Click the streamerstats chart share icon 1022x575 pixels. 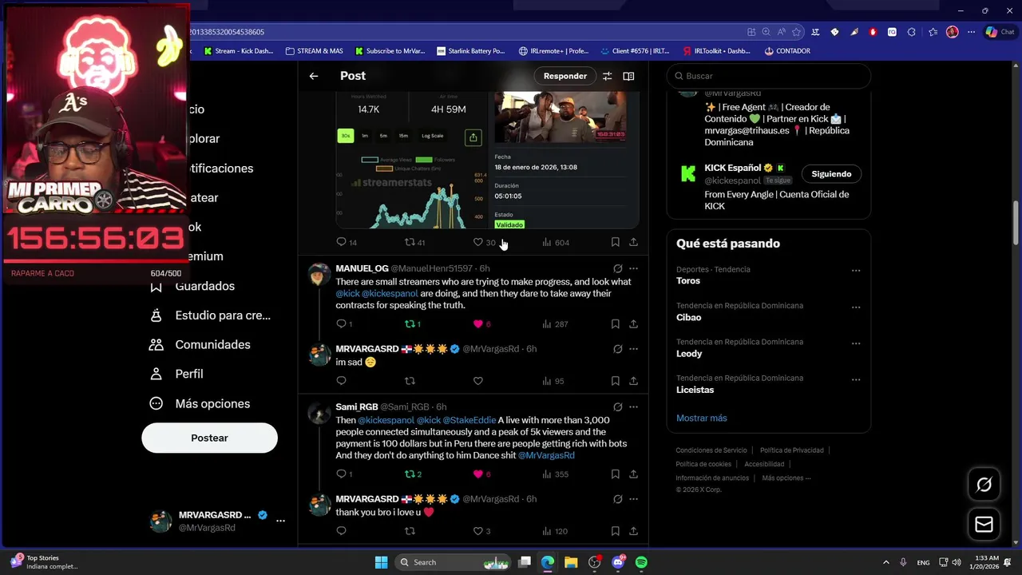point(473,137)
